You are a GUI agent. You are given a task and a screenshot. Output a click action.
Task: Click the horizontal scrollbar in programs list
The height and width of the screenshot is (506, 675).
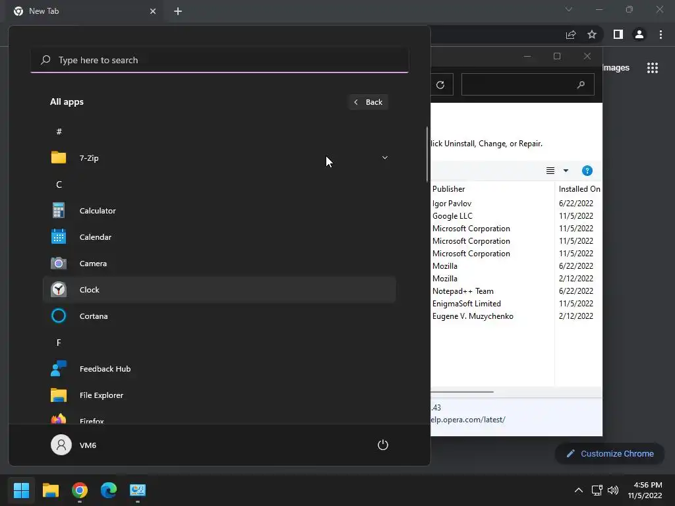click(462, 392)
